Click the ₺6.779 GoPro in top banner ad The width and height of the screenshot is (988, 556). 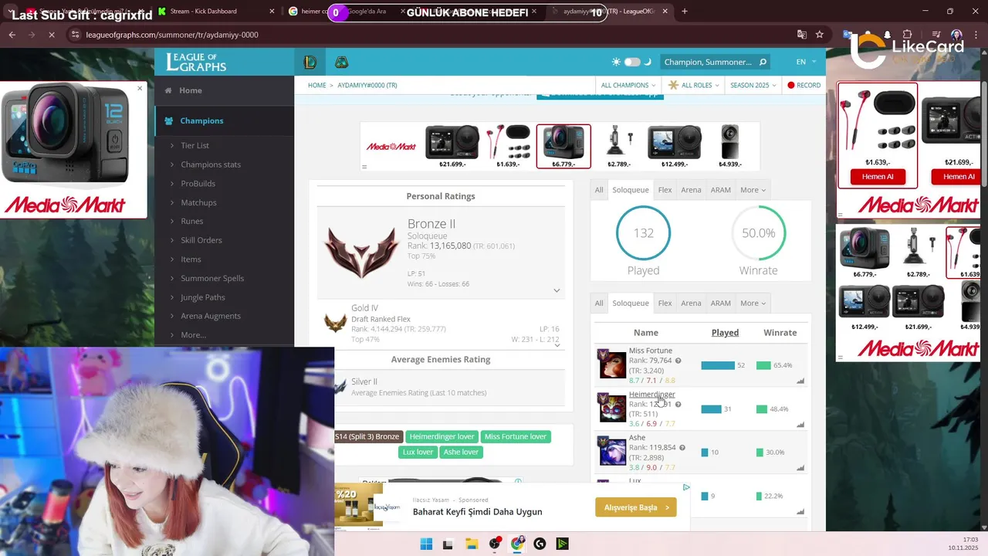tap(563, 146)
